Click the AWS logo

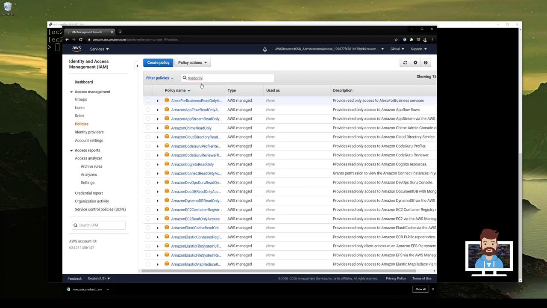[x=76, y=49]
